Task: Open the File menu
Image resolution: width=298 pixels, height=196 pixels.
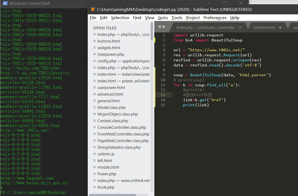Action: pos(93,18)
